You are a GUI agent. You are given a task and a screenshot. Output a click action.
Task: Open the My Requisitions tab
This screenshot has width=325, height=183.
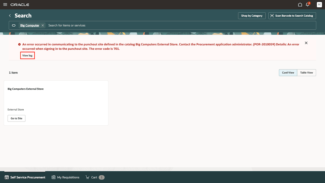(x=65, y=177)
